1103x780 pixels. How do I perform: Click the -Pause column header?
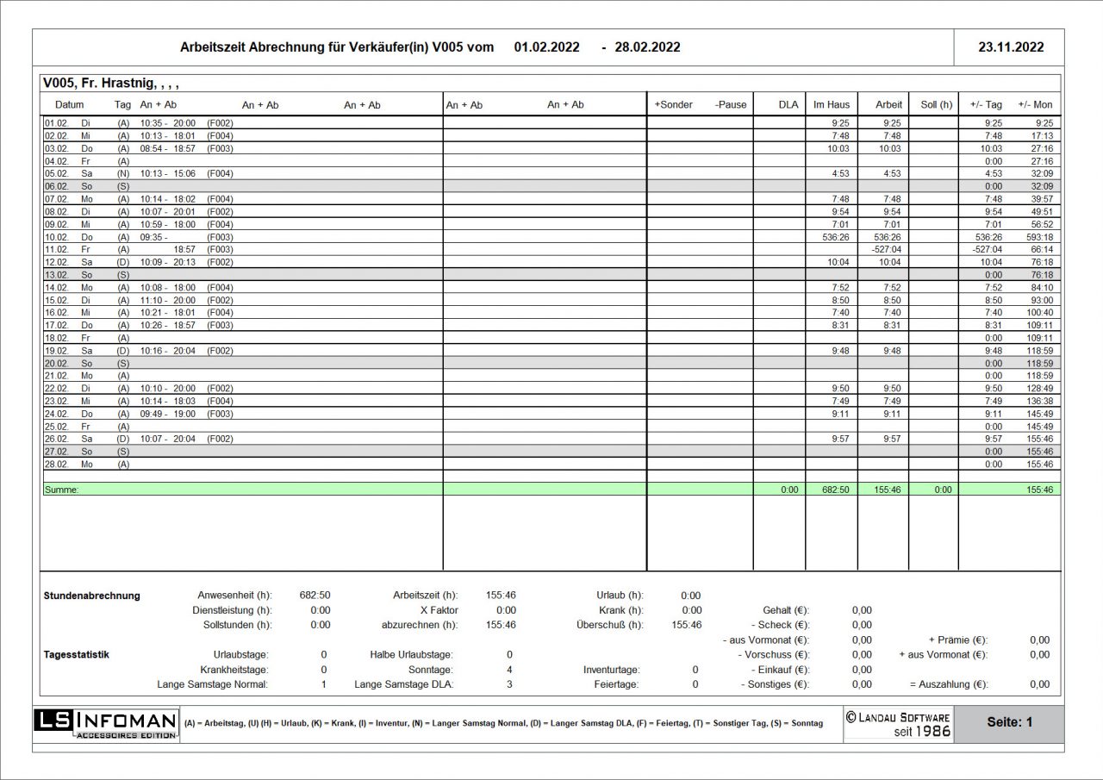[731, 104]
